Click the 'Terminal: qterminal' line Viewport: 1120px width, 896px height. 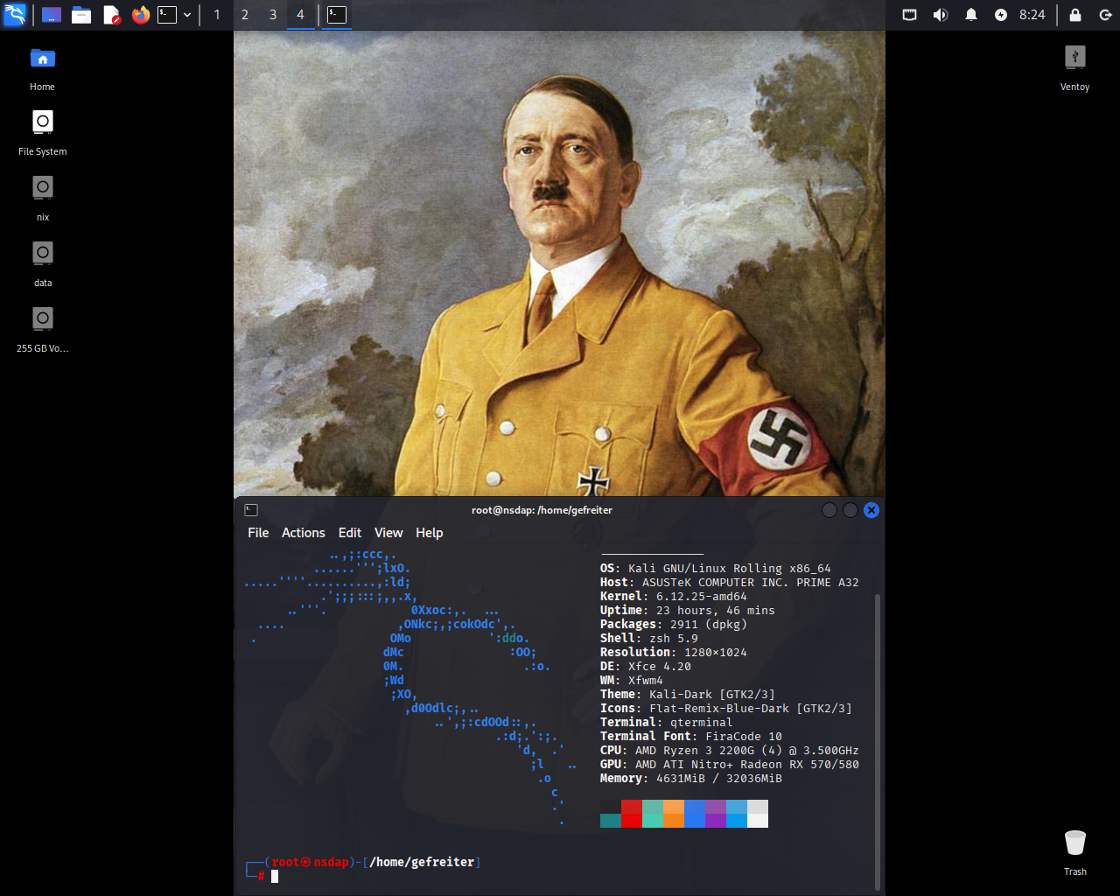coord(667,723)
